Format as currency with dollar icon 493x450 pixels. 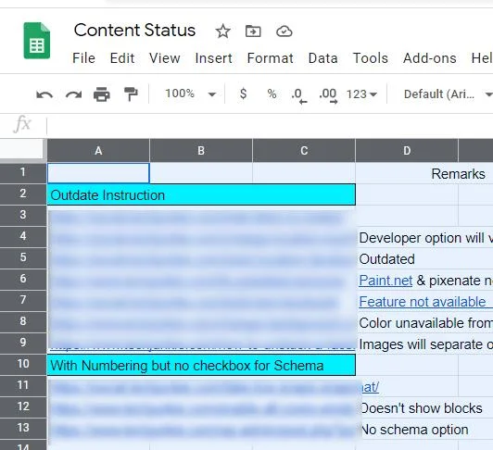point(243,94)
